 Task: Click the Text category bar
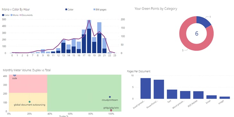tap(172, 94)
